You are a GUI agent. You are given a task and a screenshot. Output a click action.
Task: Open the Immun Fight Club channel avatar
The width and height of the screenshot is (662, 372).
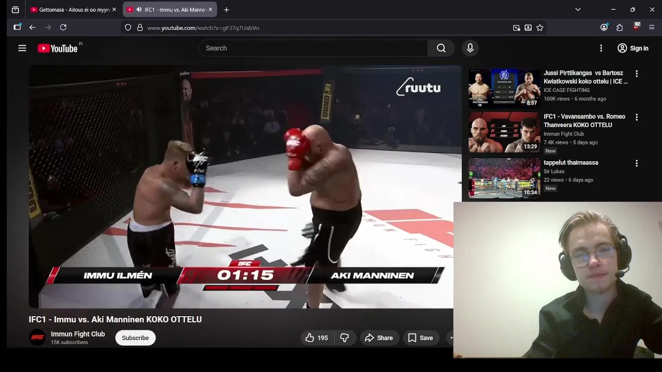37,338
